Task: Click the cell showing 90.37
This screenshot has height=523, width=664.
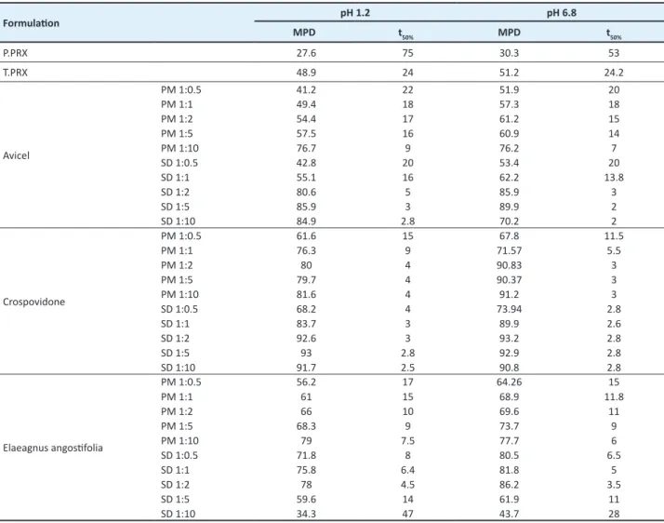Action: (x=509, y=280)
